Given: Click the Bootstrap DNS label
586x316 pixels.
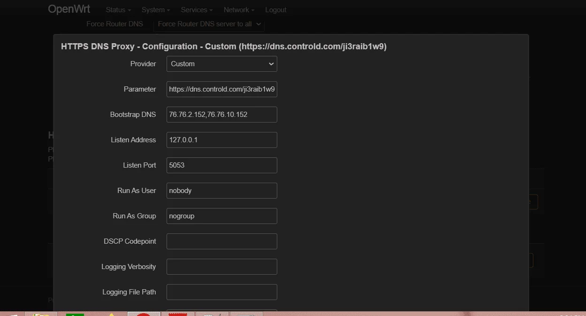Looking at the screenshot, I should click(x=133, y=115).
